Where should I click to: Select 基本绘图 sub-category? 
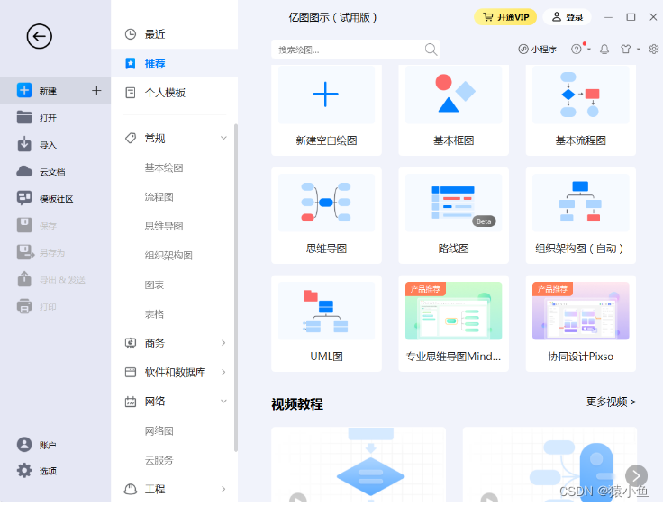(164, 167)
